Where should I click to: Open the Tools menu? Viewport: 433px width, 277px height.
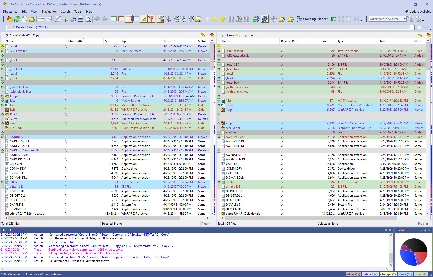(x=78, y=12)
